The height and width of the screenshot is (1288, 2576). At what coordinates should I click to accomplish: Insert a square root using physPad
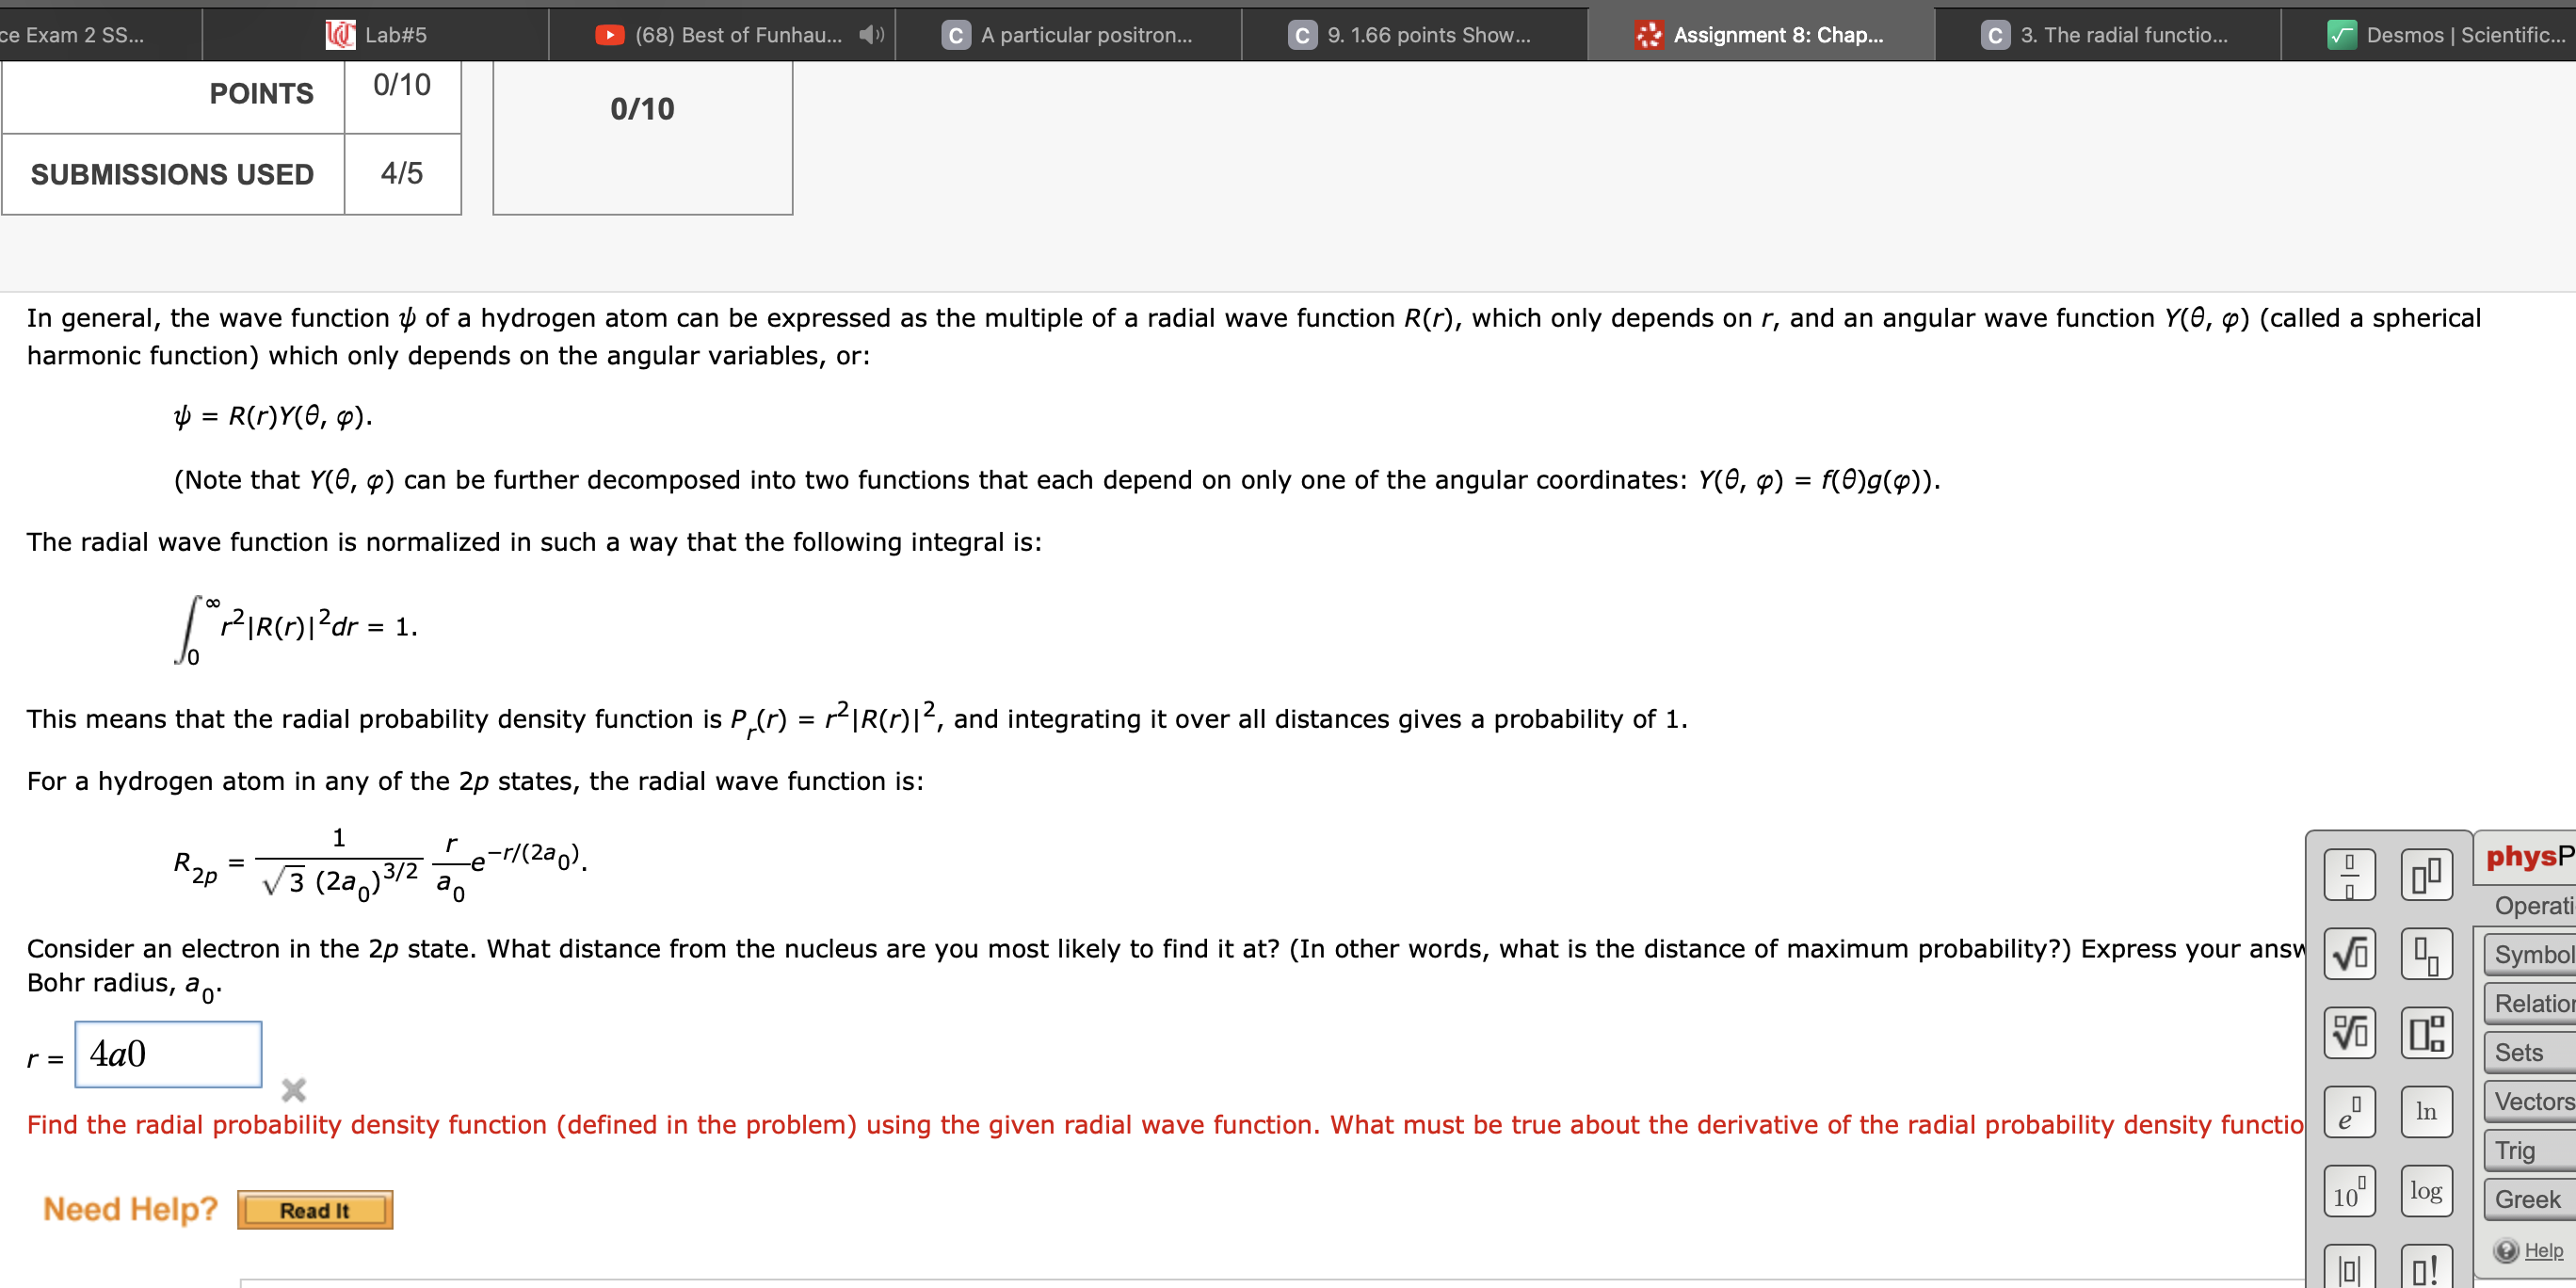click(x=2349, y=953)
